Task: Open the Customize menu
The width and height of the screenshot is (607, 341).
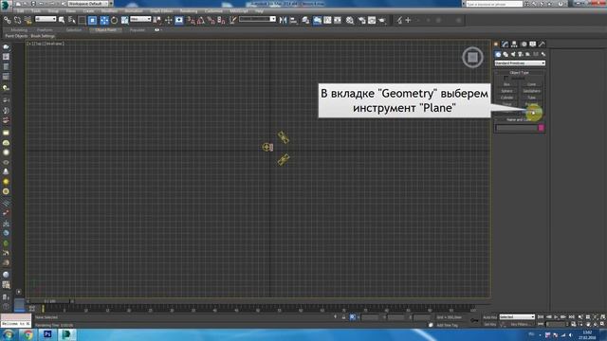Action: point(213,11)
